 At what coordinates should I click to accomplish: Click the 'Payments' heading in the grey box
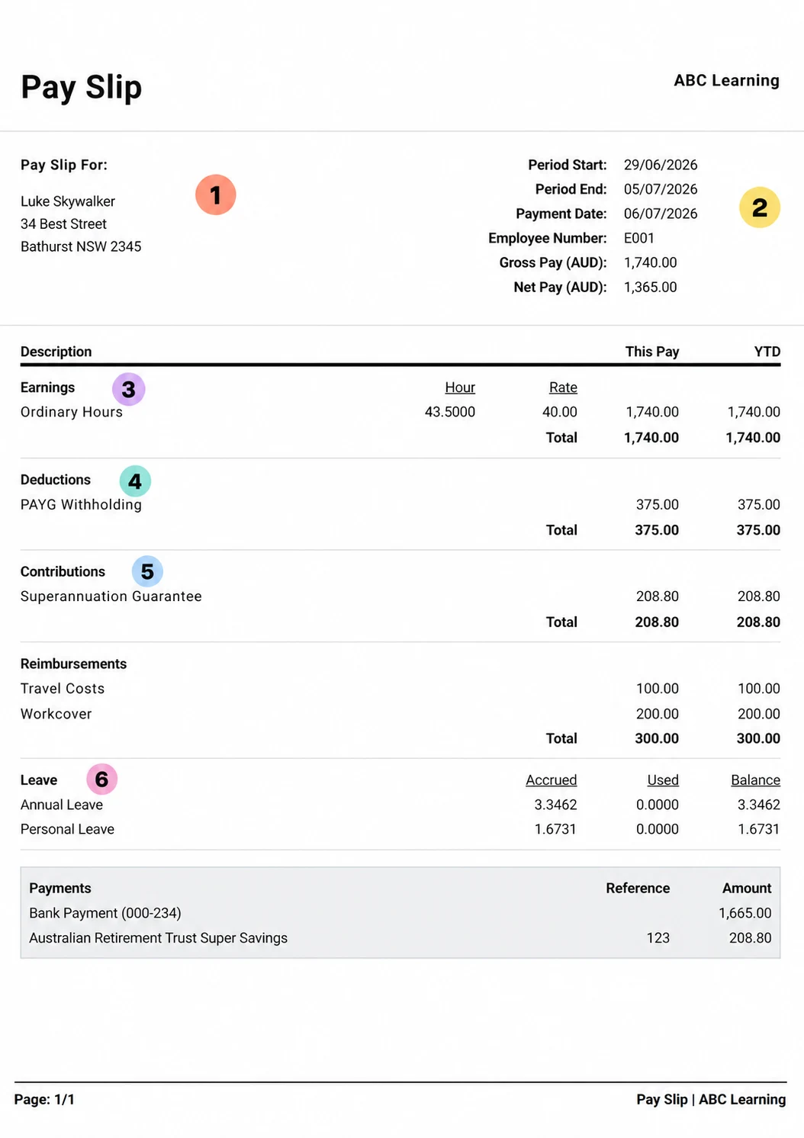click(x=60, y=888)
